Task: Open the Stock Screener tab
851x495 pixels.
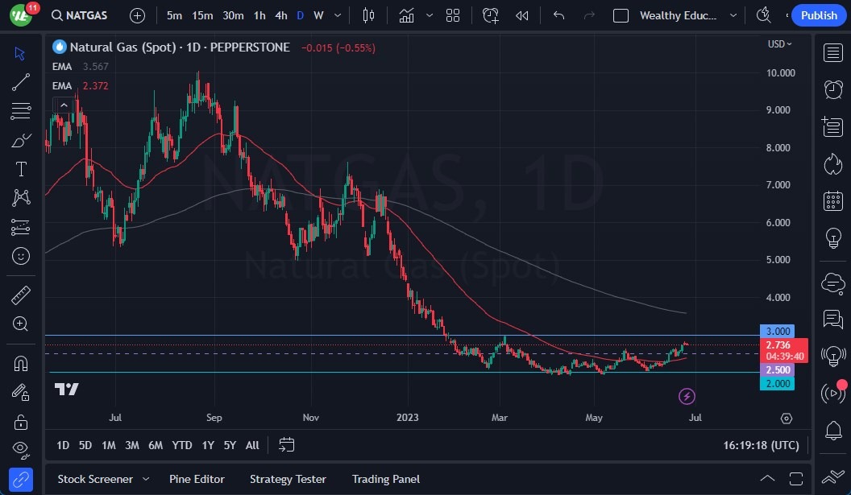Action: [x=95, y=479]
